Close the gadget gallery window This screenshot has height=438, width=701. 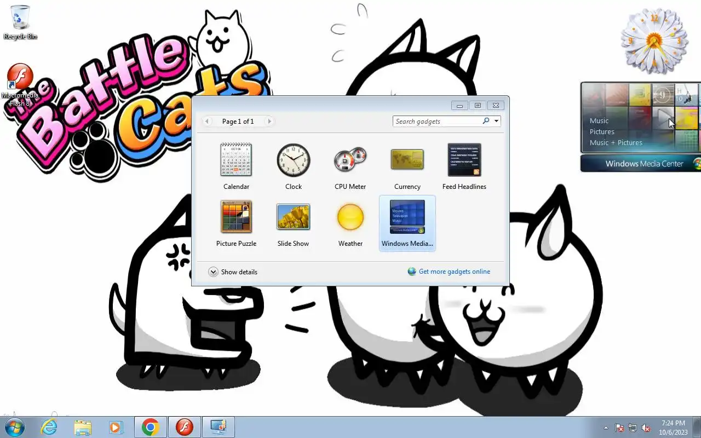[496, 106]
